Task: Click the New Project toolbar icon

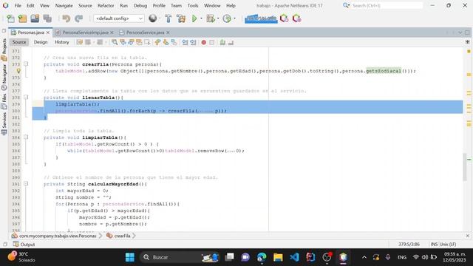Action: click(x=23, y=18)
